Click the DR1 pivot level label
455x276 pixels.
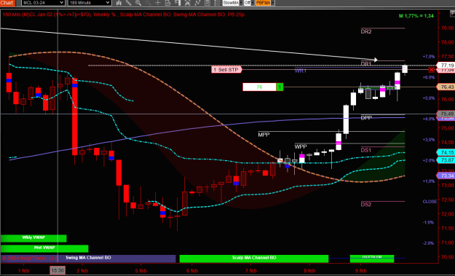[366, 63]
